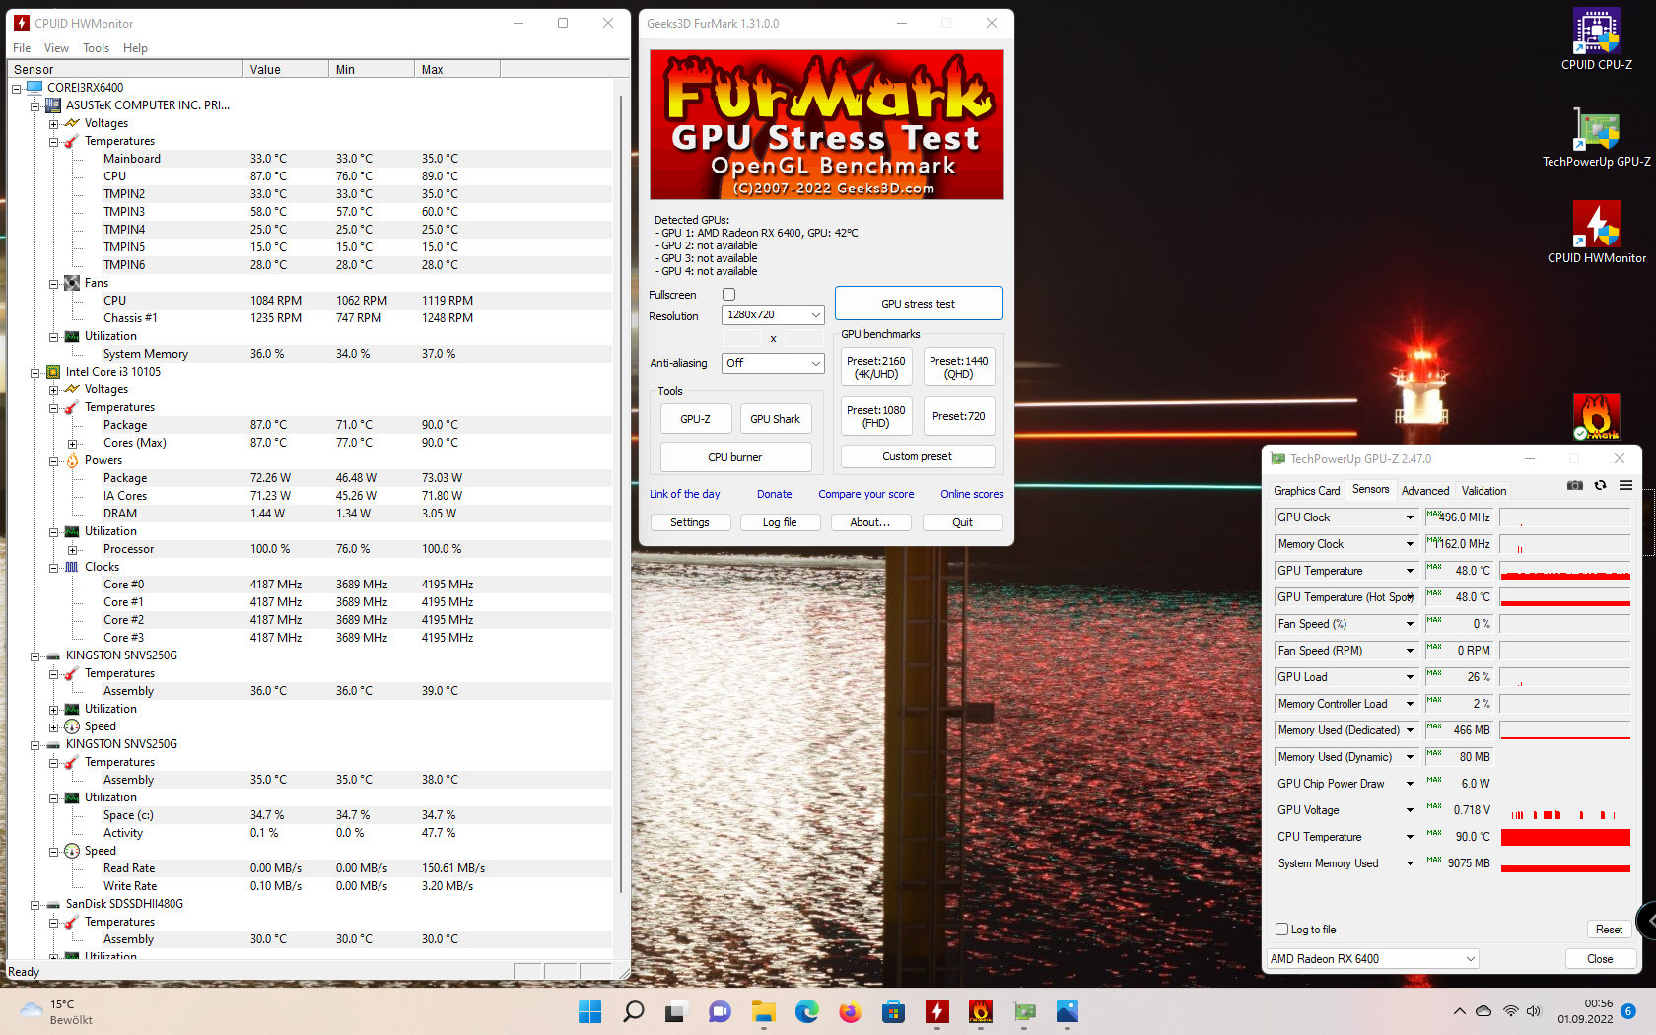Open the CPUID CPU-Z desktop shortcut
1656x1035 pixels.
pos(1597,39)
